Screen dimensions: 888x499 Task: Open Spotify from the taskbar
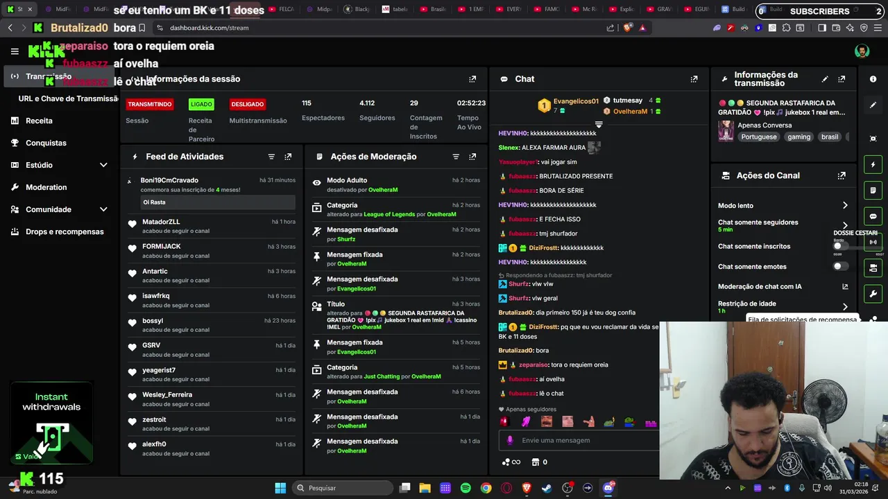(x=466, y=488)
